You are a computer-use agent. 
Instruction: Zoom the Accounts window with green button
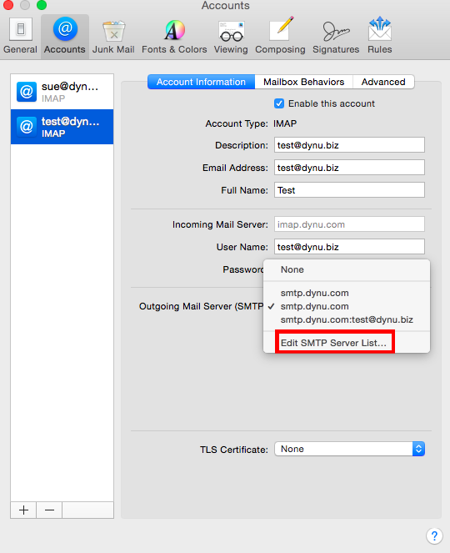(x=42, y=4)
